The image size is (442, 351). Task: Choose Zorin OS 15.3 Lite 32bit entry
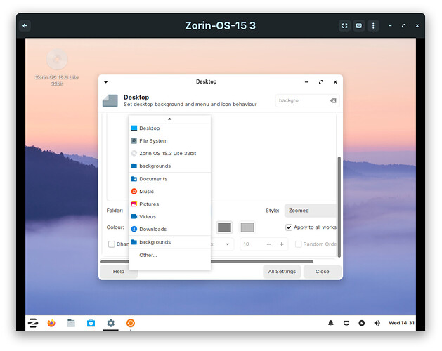169,153
